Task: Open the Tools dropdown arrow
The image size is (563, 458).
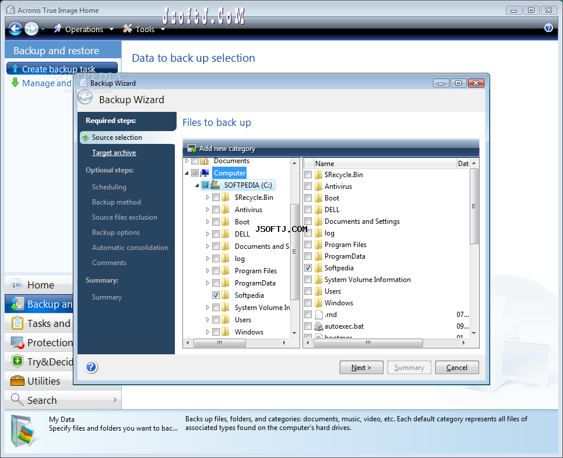Action: [x=163, y=29]
